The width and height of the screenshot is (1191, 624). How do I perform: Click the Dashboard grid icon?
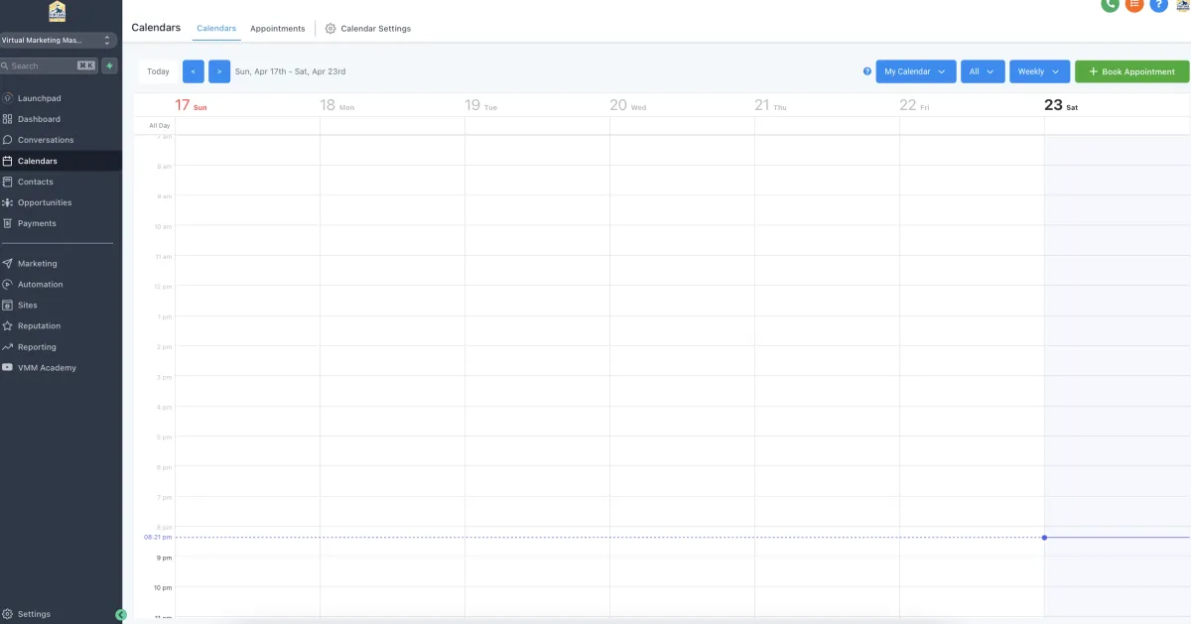(x=8, y=119)
